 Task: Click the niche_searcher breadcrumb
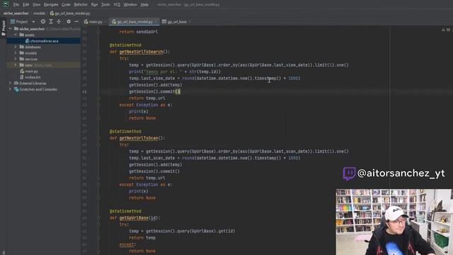pos(16,13)
